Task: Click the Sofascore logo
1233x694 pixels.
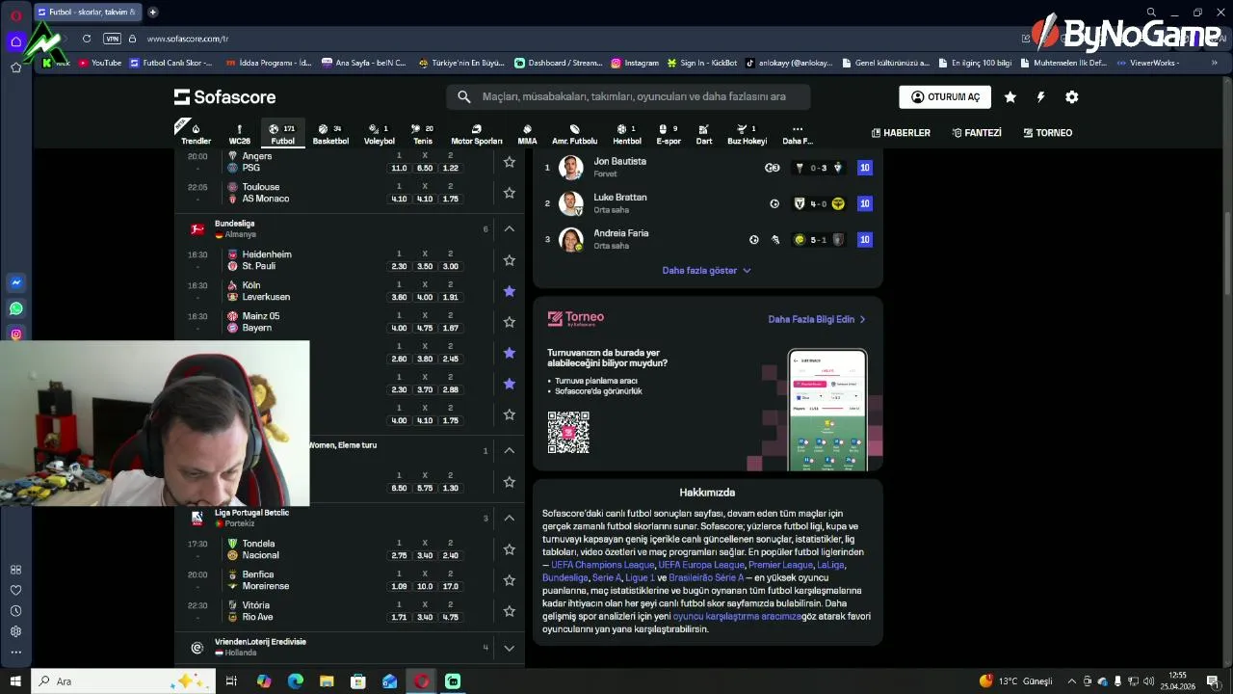Action: 224,97
